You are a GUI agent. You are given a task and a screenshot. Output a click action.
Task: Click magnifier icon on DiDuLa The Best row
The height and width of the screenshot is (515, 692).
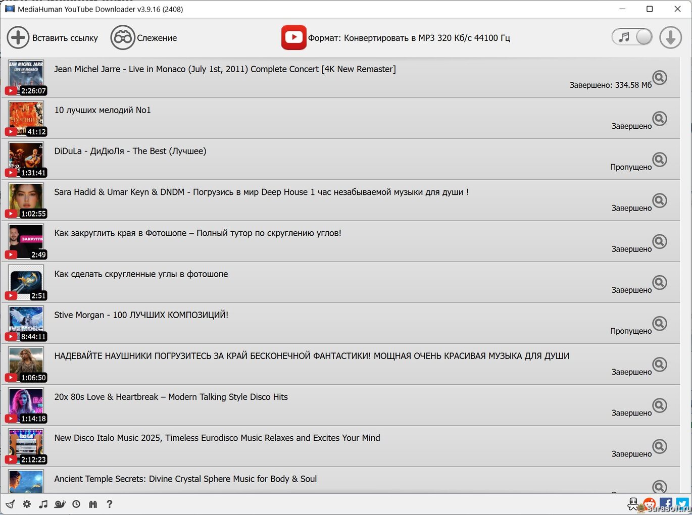point(660,160)
